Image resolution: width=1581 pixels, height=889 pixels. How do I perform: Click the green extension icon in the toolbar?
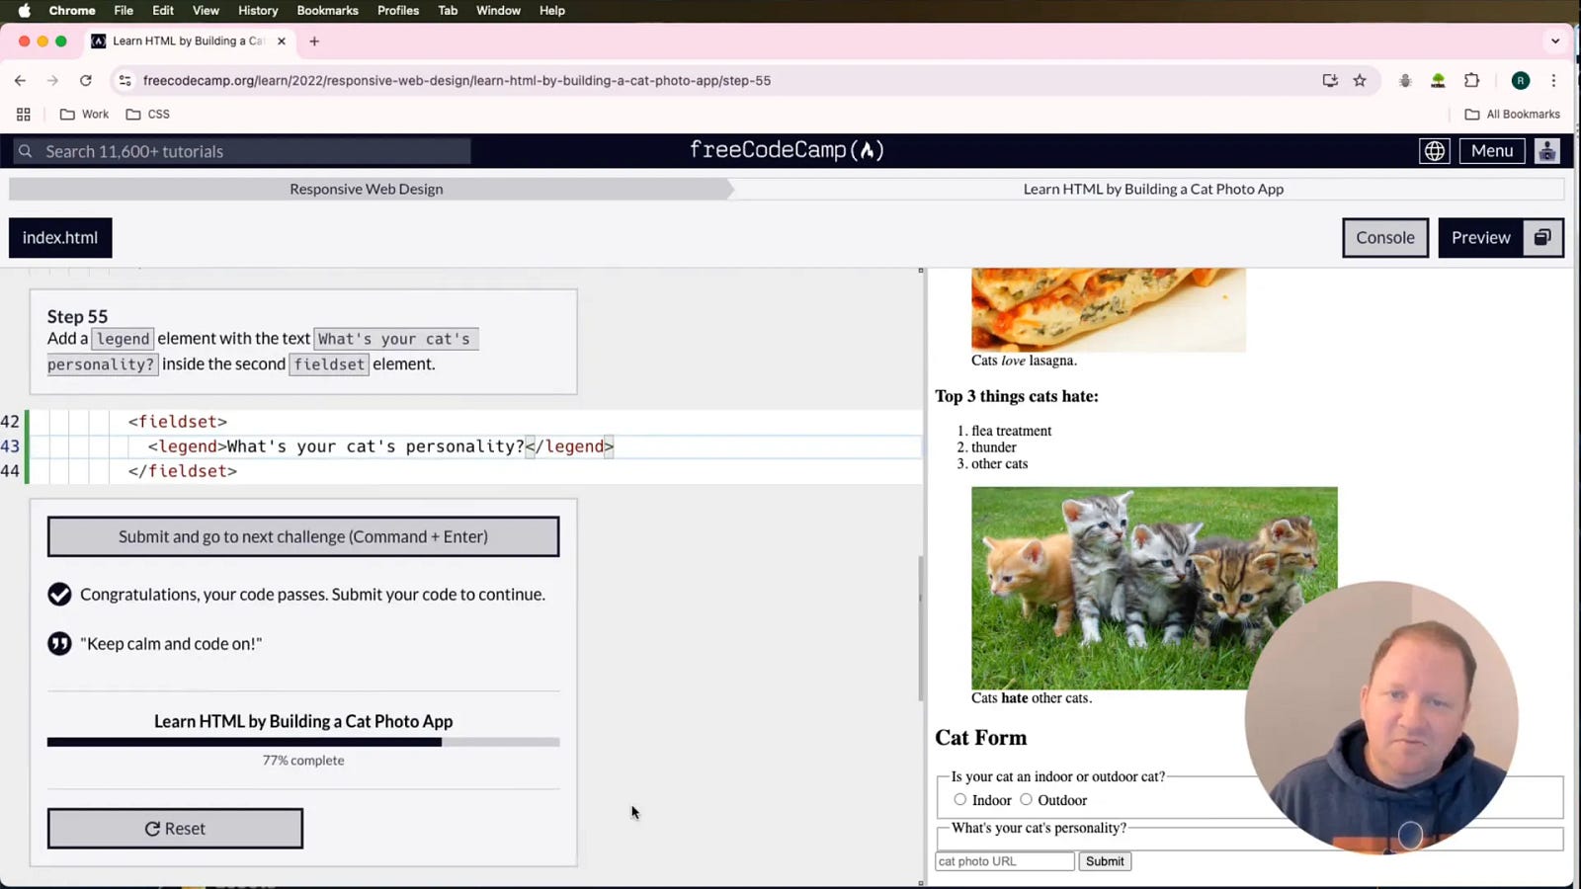(x=1438, y=81)
